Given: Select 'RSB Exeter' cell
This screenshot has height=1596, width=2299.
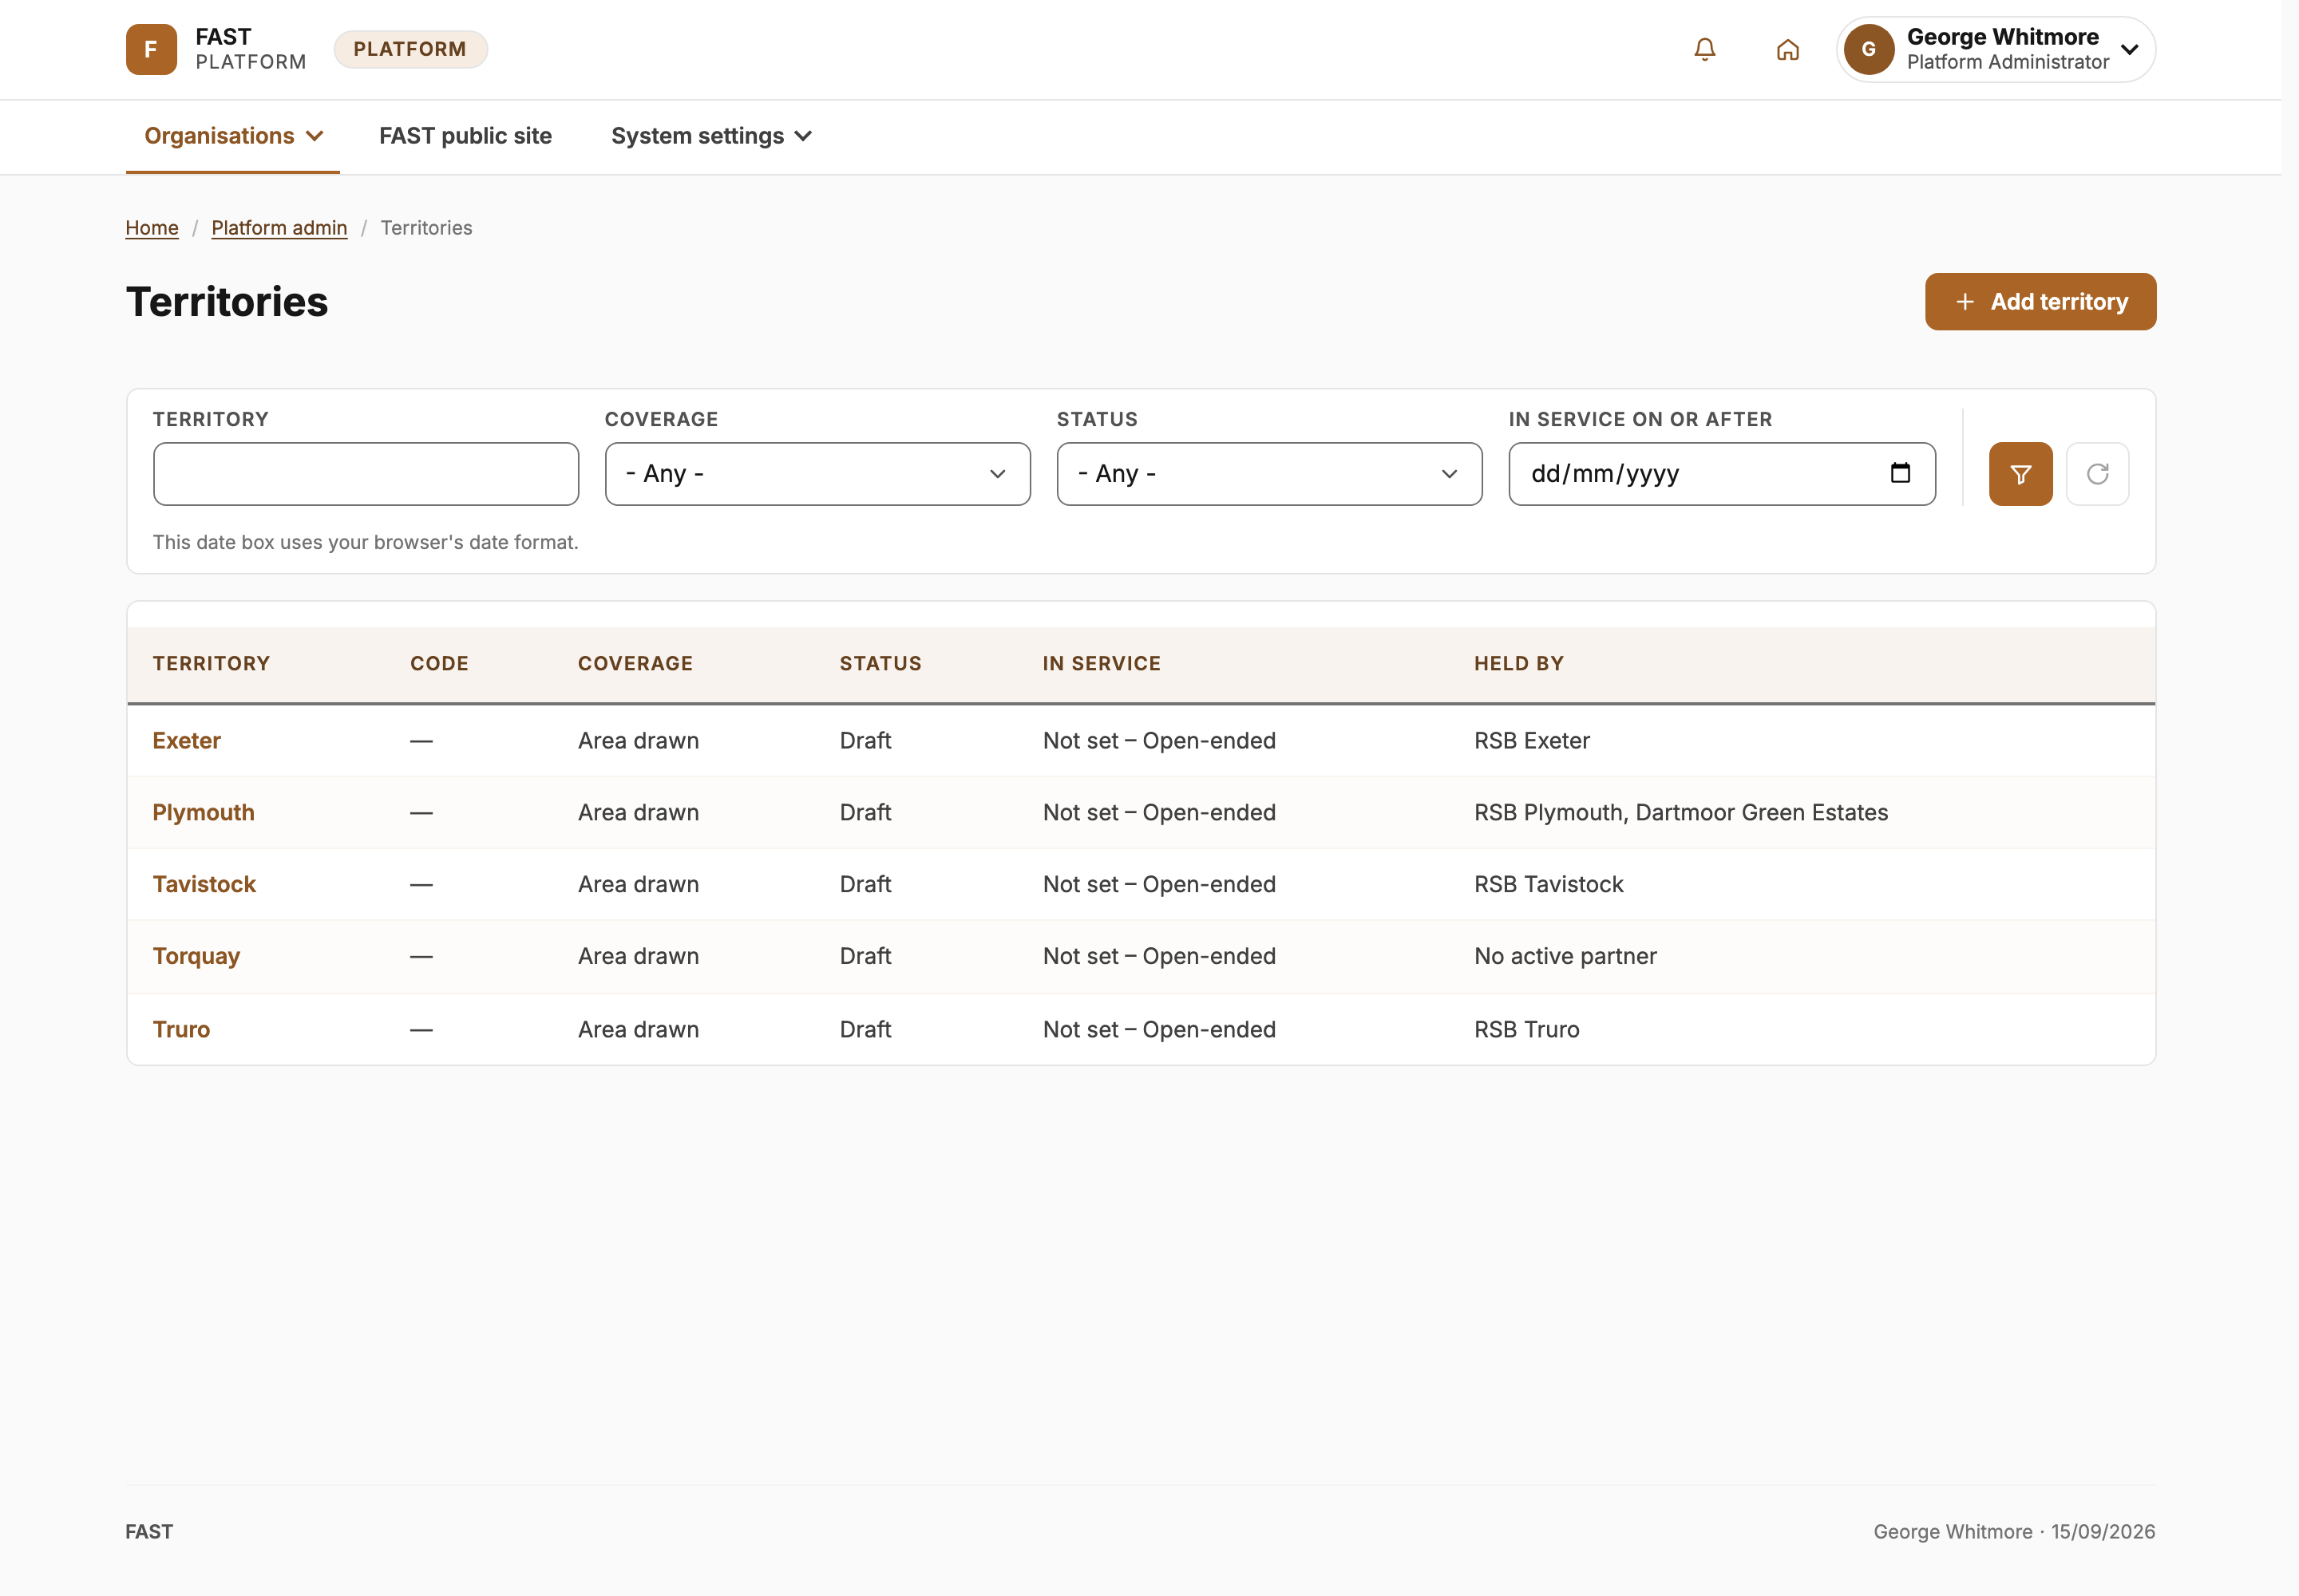Looking at the screenshot, I should [1532, 741].
